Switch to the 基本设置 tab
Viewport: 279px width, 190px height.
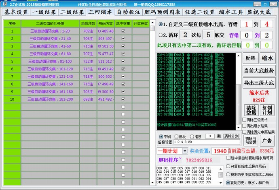pos(17,12)
